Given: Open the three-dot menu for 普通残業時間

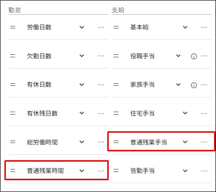Looking at the screenshot, I should tap(101, 171).
